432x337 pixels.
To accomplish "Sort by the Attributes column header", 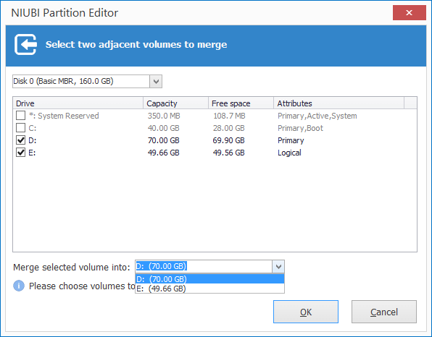I will (339, 103).
